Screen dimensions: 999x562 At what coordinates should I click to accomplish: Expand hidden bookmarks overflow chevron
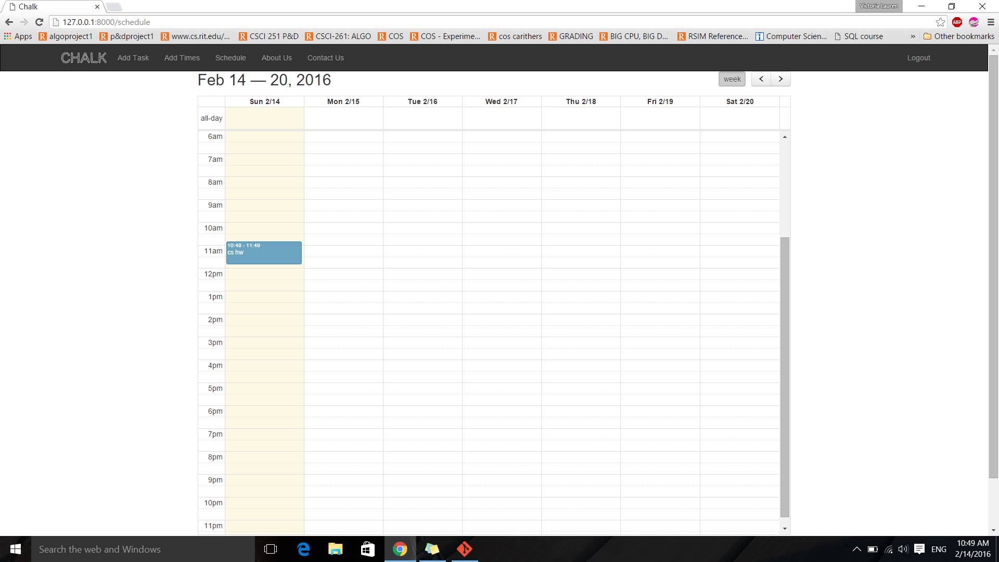913,36
